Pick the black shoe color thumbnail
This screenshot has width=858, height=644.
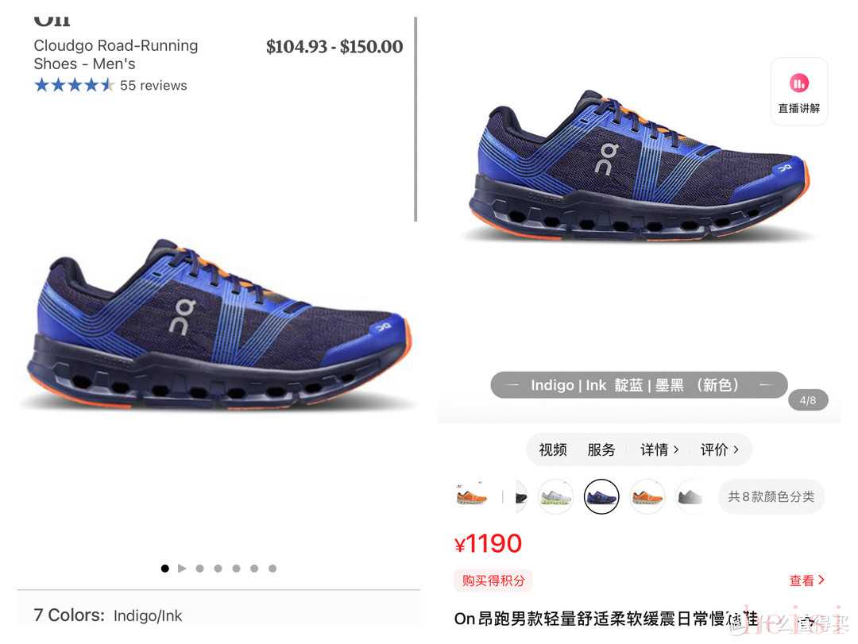521,497
